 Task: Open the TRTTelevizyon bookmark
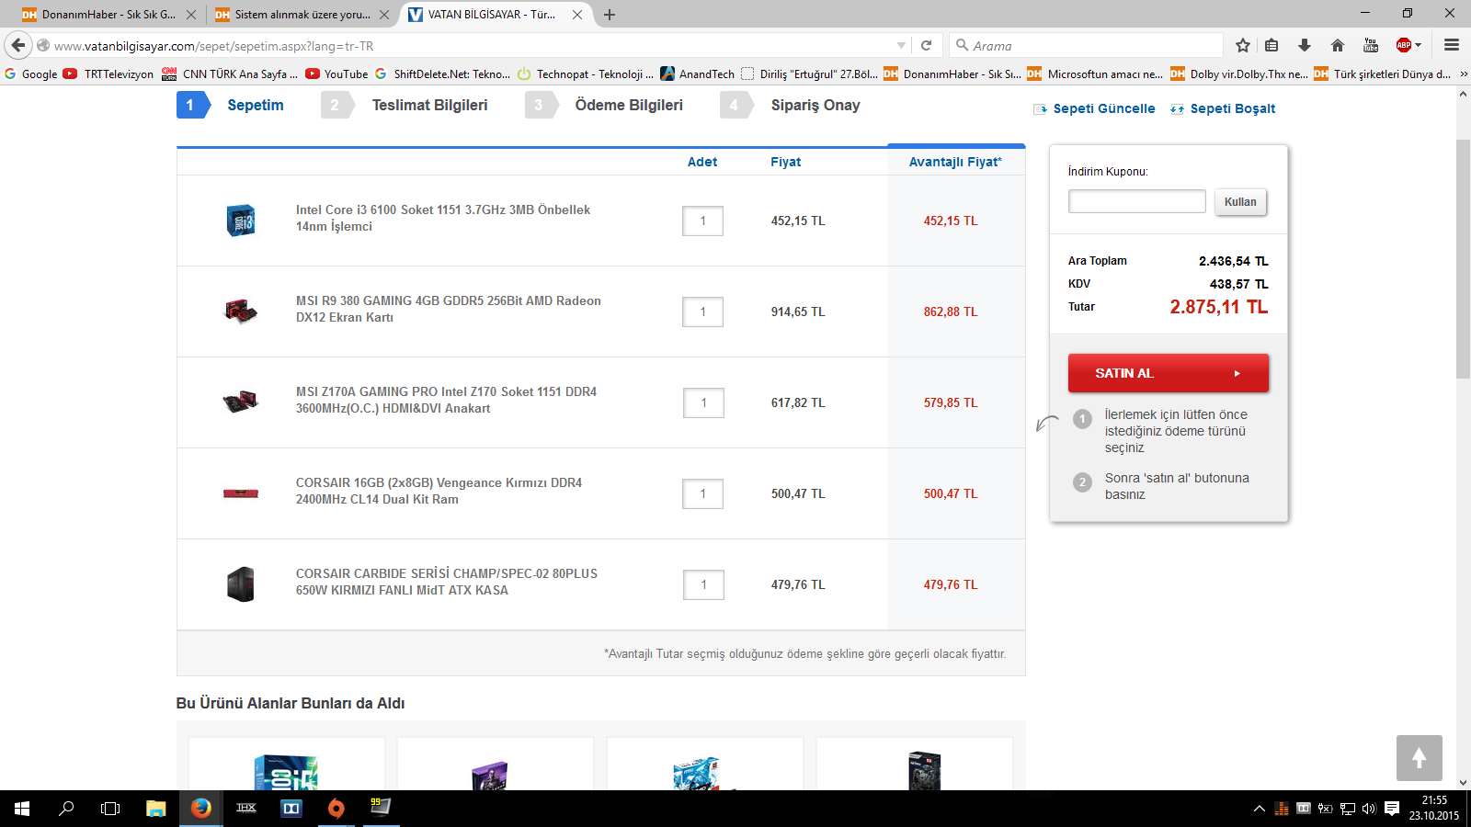coord(108,74)
